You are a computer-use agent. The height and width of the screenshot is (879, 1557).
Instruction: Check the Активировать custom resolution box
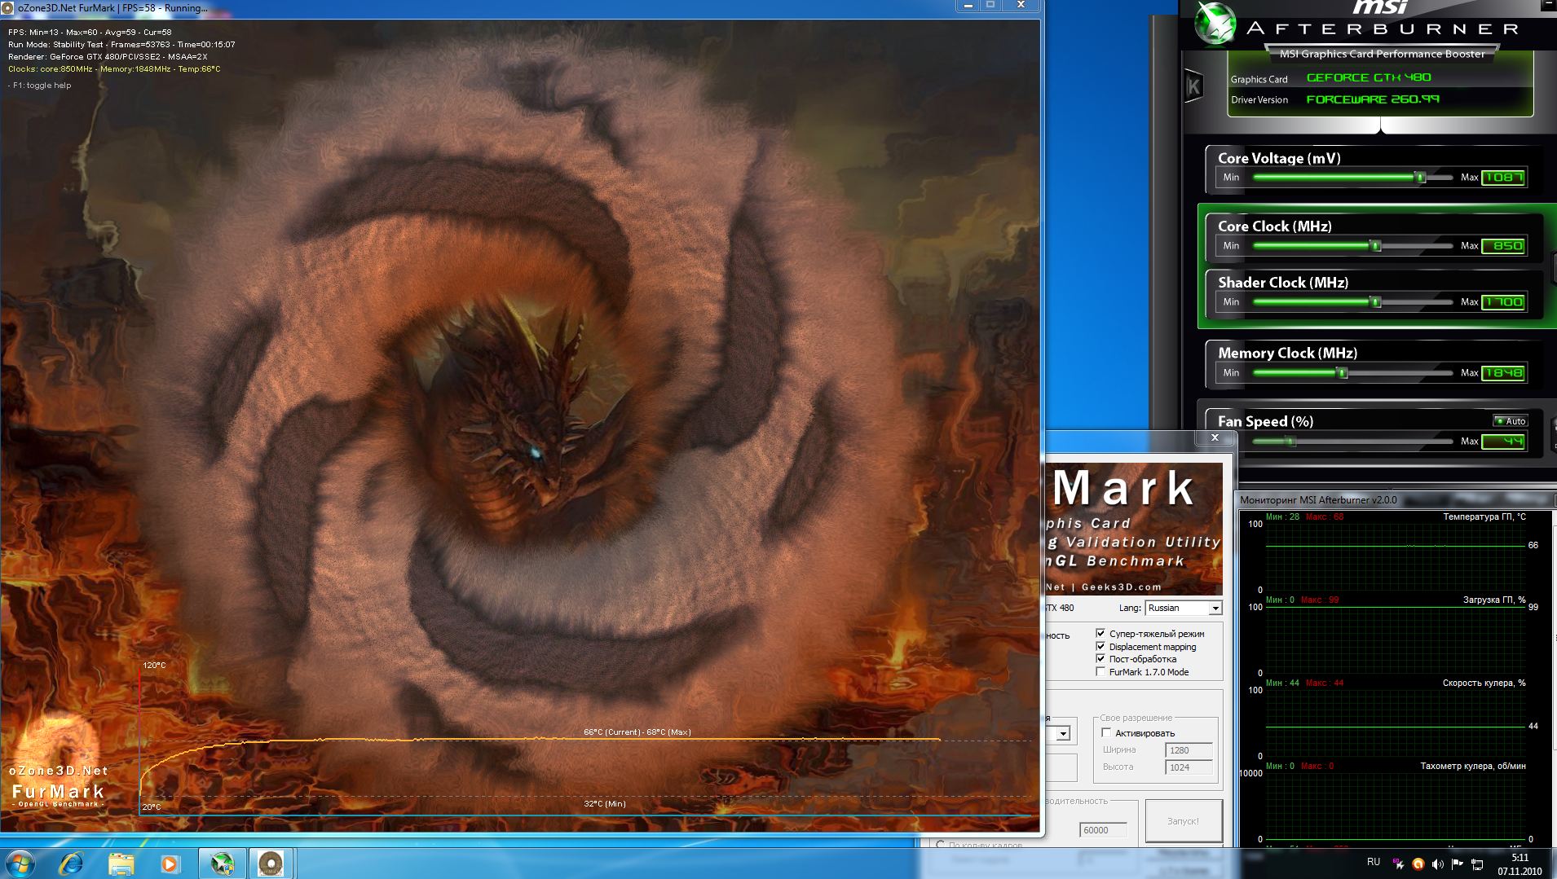point(1106,732)
